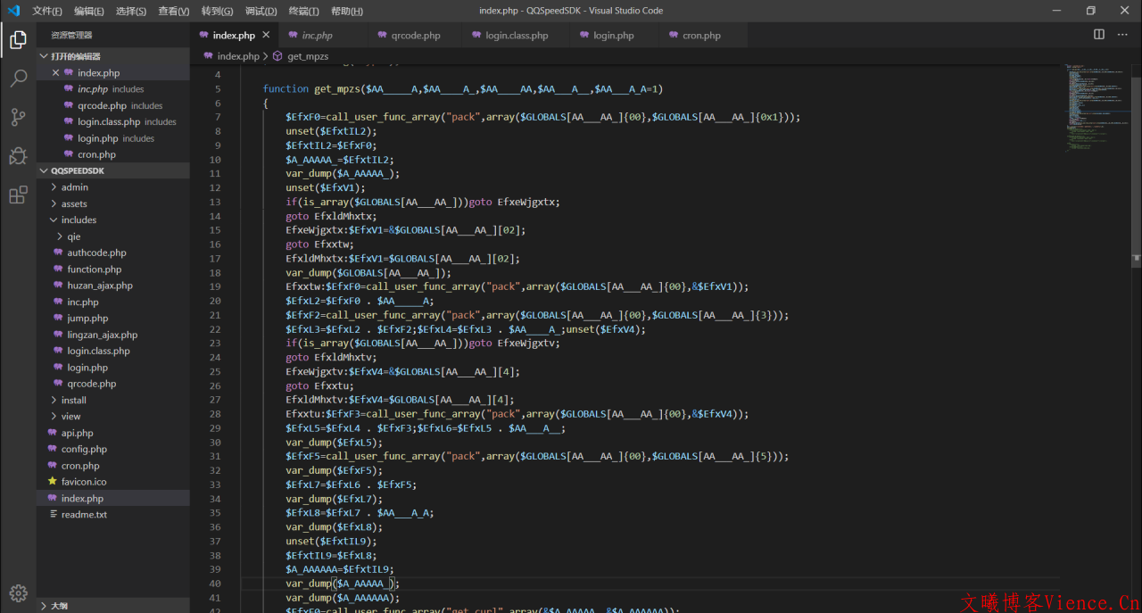
Task: Click the split editor icon
Action: coord(1099,35)
